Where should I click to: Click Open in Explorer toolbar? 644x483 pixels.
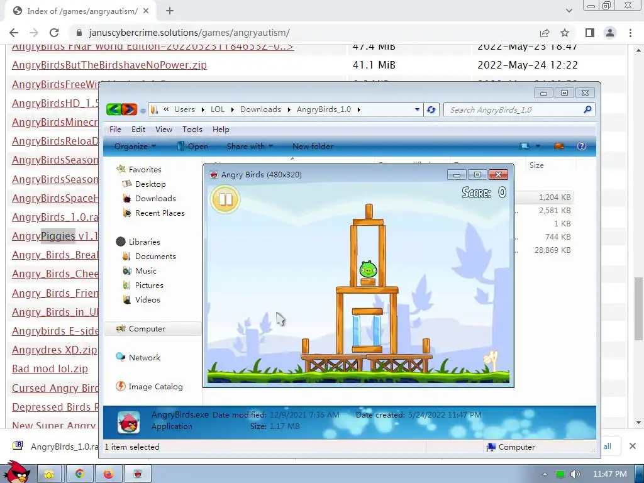[x=192, y=146]
